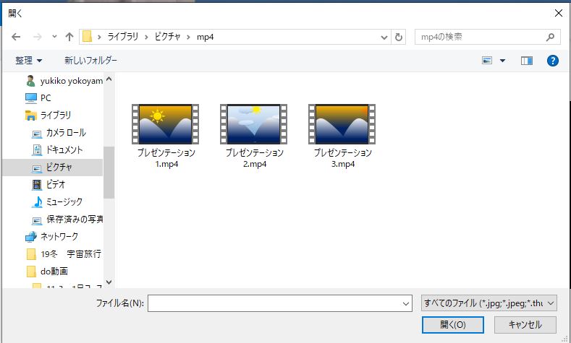The width and height of the screenshot is (571, 343).
Task: Select ピクチャ in the address path
Action: pyautogui.click(x=167, y=37)
